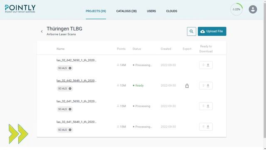Screen dimensions: 266x150
Task: Open the user account avatar icon
Action: point(253,9)
